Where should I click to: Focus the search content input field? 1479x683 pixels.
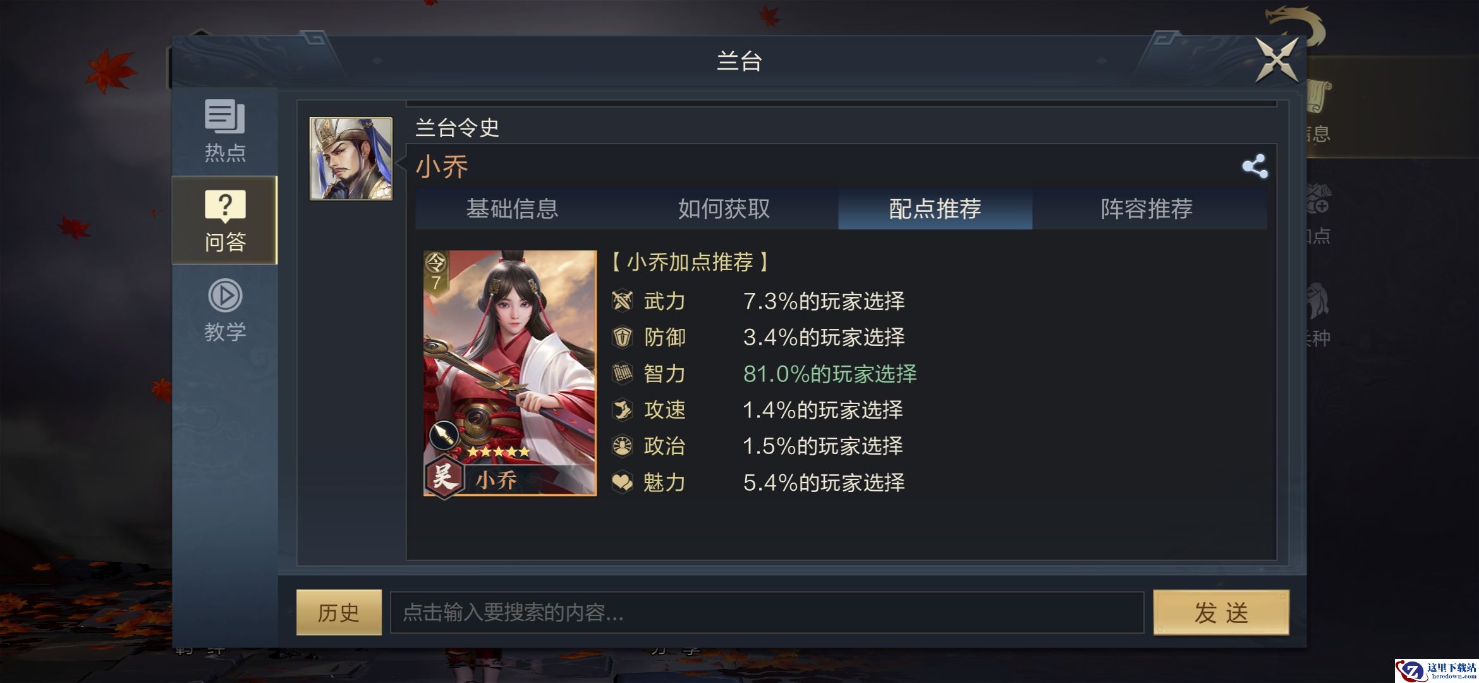click(x=767, y=612)
